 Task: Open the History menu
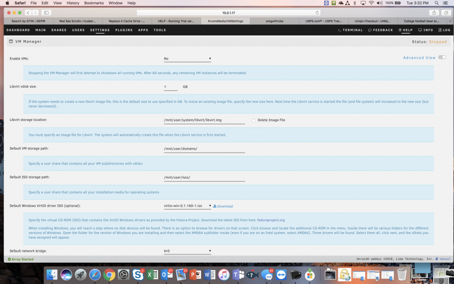click(x=73, y=3)
